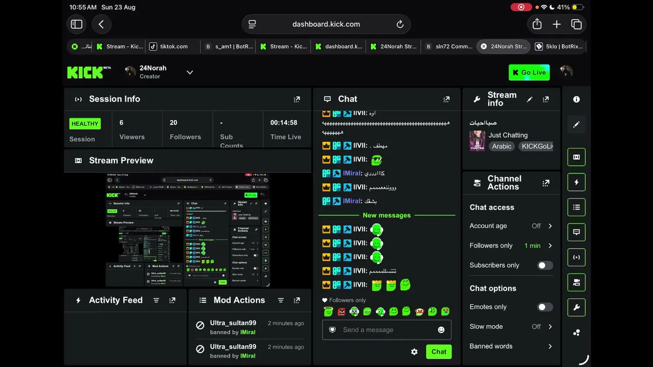Click the shield badge icon in message box
The image size is (653, 367).
point(332,330)
